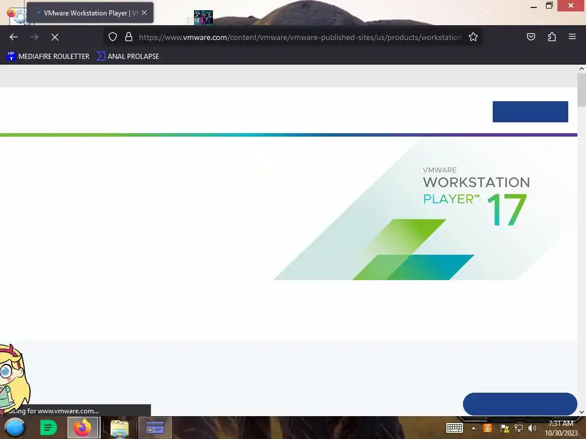The width and height of the screenshot is (586, 439).
Task: Click the Firefox taskbar icon
Action: pos(82,428)
